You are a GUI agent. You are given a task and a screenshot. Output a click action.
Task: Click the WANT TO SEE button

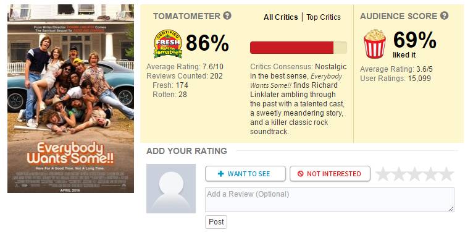[x=245, y=174]
